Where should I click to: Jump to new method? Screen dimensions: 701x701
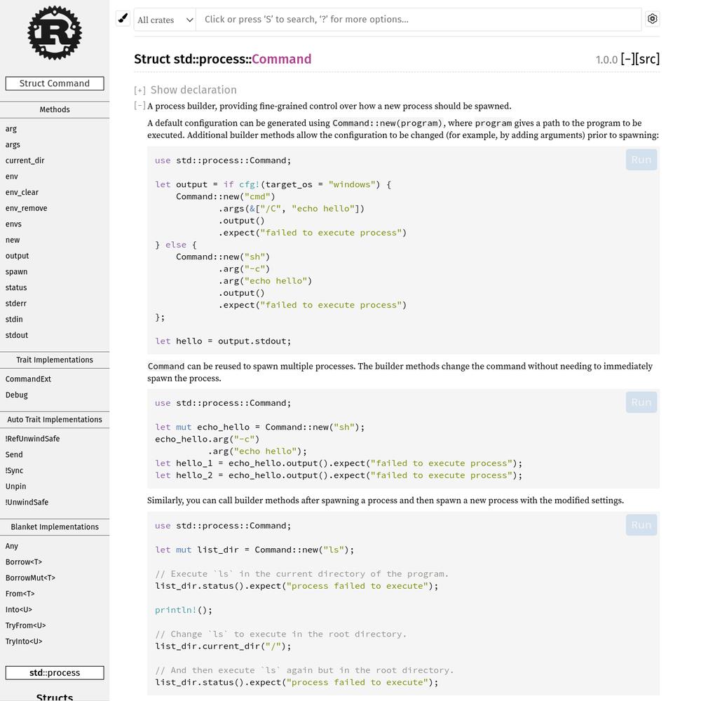click(x=13, y=240)
